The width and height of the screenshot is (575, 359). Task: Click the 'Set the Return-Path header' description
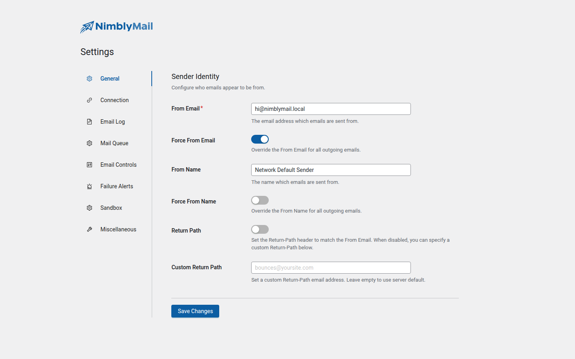(x=351, y=244)
